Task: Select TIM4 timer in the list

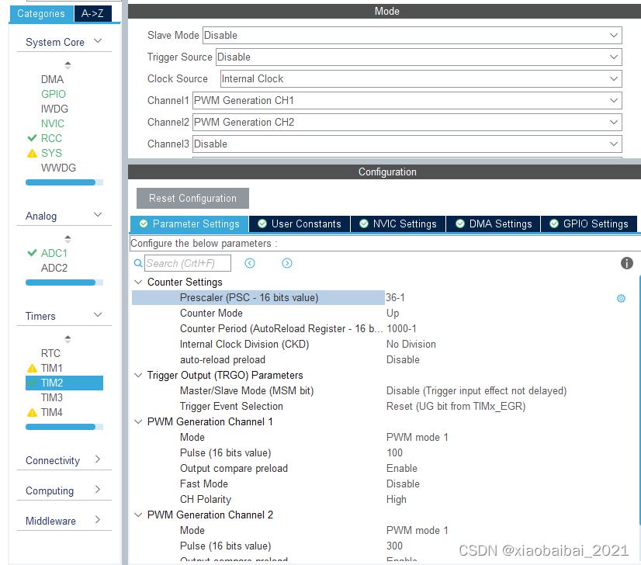Action: click(x=51, y=412)
